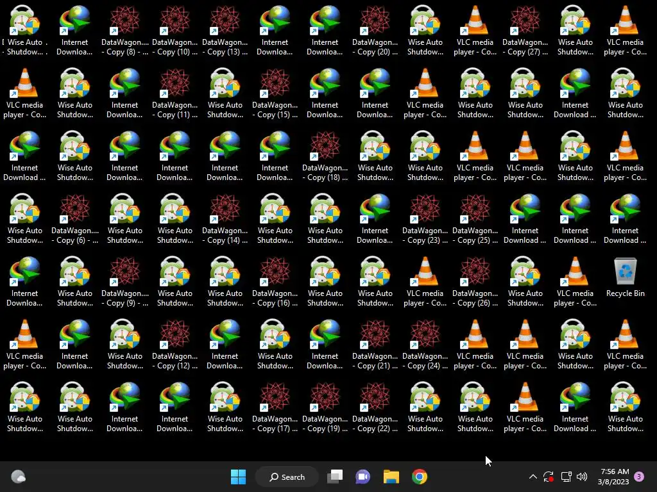The height and width of the screenshot is (492, 657).
Task: Select the DataWagon Copy (24) shortcut
Action: (x=425, y=344)
